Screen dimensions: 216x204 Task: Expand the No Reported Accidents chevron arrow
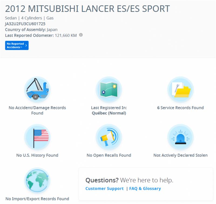(26, 45)
